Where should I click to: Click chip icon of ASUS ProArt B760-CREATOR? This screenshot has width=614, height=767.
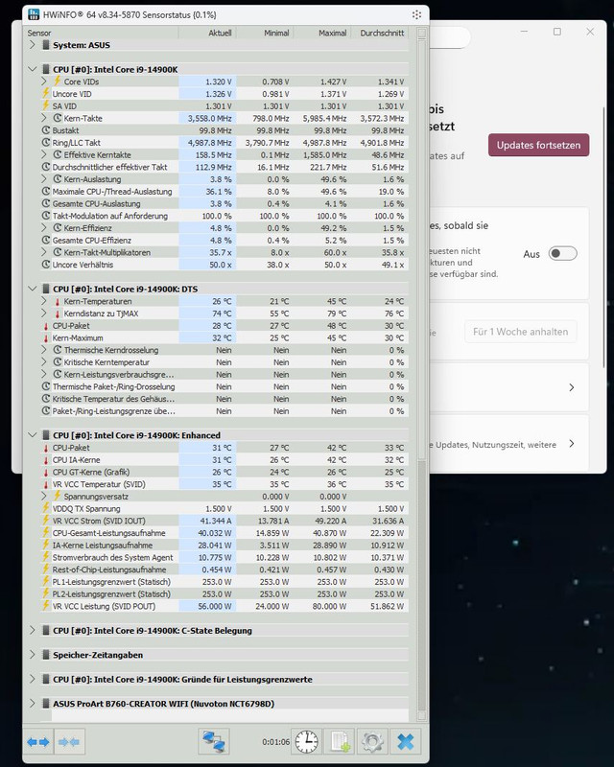46,704
